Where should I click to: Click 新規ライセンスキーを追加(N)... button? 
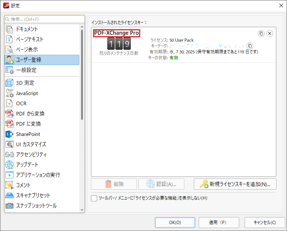click(235, 184)
